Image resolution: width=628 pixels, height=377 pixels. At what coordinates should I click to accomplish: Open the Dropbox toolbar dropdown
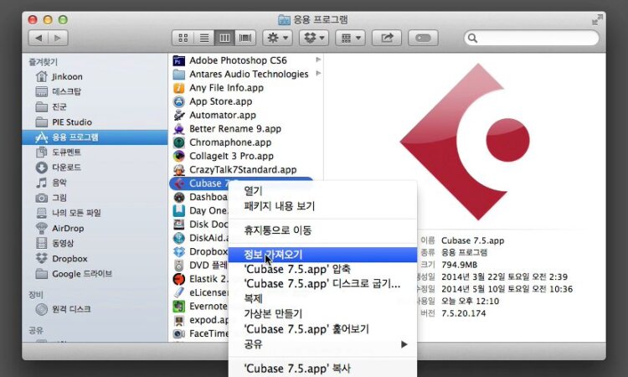314,38
